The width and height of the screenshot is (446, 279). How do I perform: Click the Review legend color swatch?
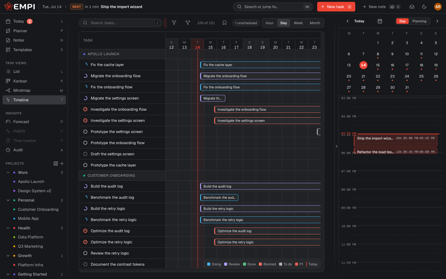[226, 264]
